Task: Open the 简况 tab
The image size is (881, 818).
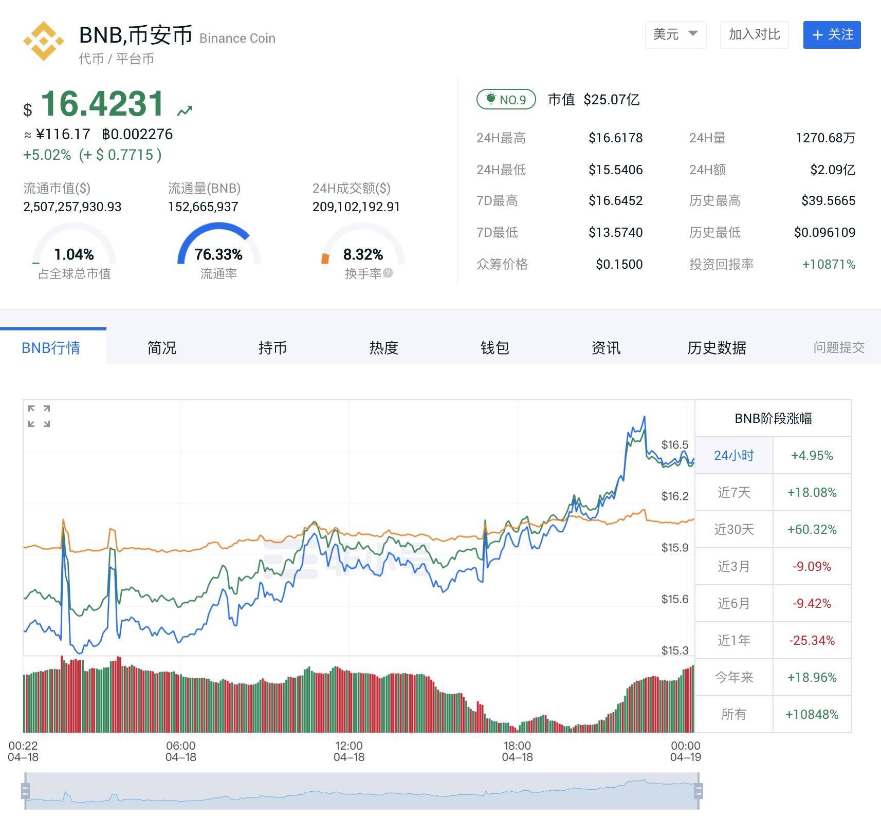Action: point(162,348)
